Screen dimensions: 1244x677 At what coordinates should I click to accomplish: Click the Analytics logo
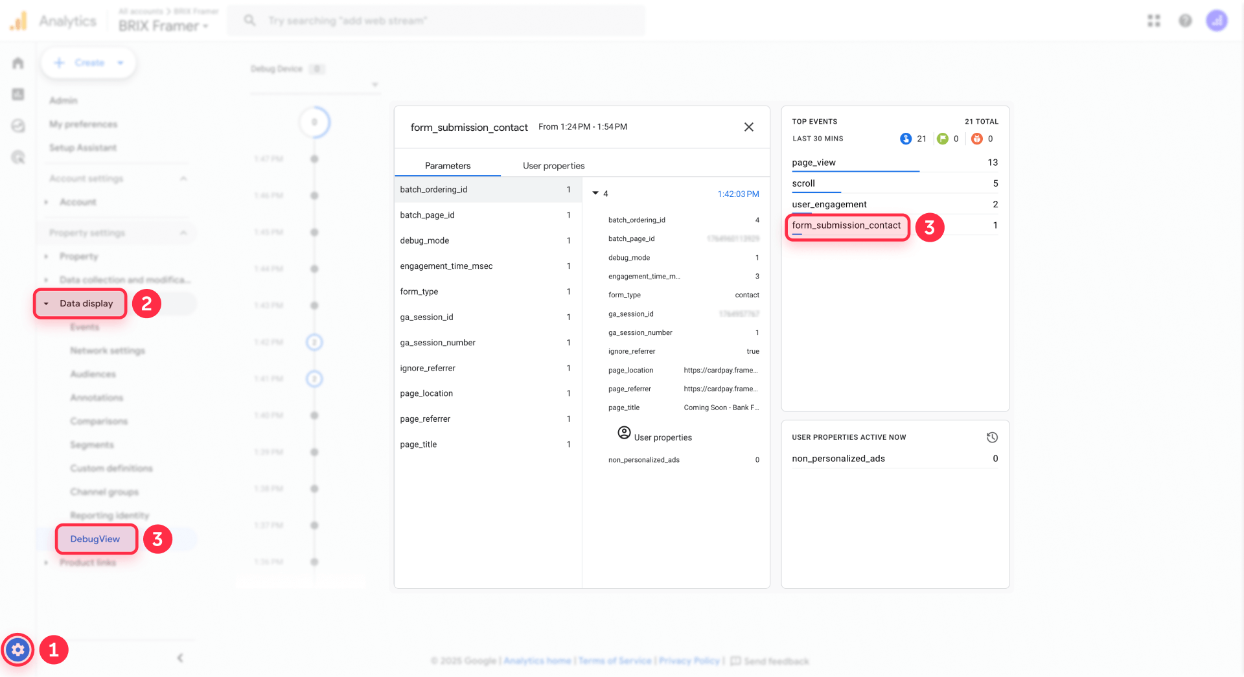click(x=18, y=21)
